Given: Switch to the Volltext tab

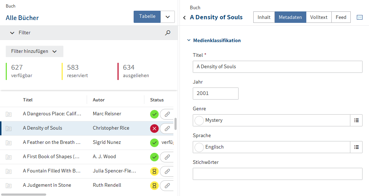Looking at the screenshot, I should click(319, 17).
